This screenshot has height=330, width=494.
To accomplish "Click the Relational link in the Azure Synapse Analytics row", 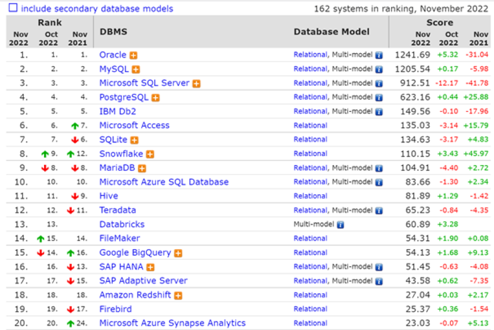I will pyautogui.click(x=310, y=323).
